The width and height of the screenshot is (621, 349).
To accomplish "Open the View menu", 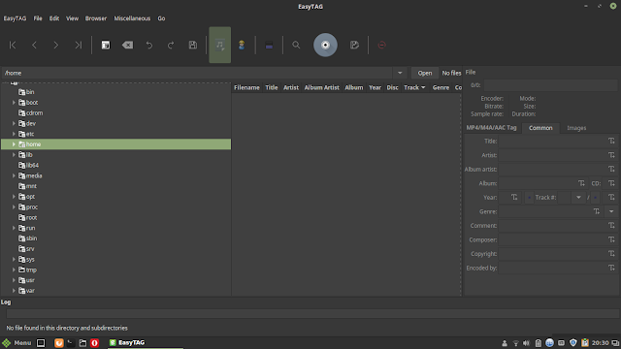I will [72, 18].
